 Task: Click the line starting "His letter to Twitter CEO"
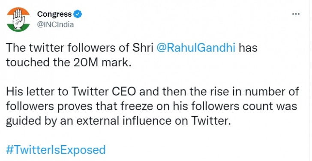pos(153,92)
